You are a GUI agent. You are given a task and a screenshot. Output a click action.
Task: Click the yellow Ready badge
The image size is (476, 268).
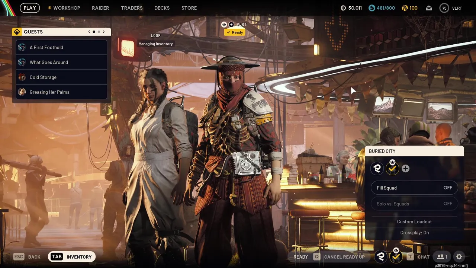click(234, 32)
